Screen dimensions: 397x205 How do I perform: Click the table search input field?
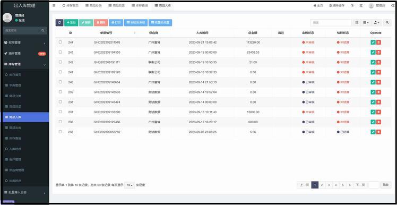(331, 22)
